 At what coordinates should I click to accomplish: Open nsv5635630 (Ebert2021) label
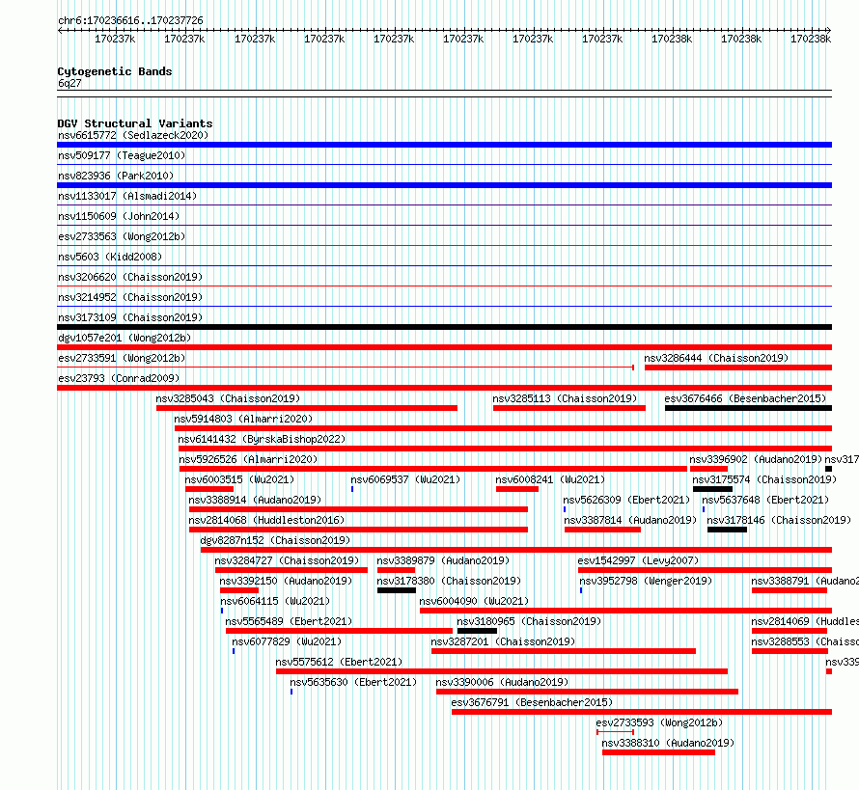(x=353, y=682)
